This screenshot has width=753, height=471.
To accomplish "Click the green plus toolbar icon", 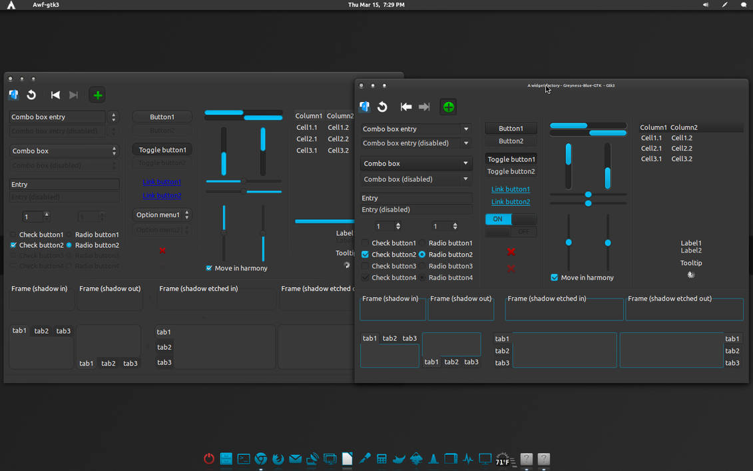I will 447,107.
